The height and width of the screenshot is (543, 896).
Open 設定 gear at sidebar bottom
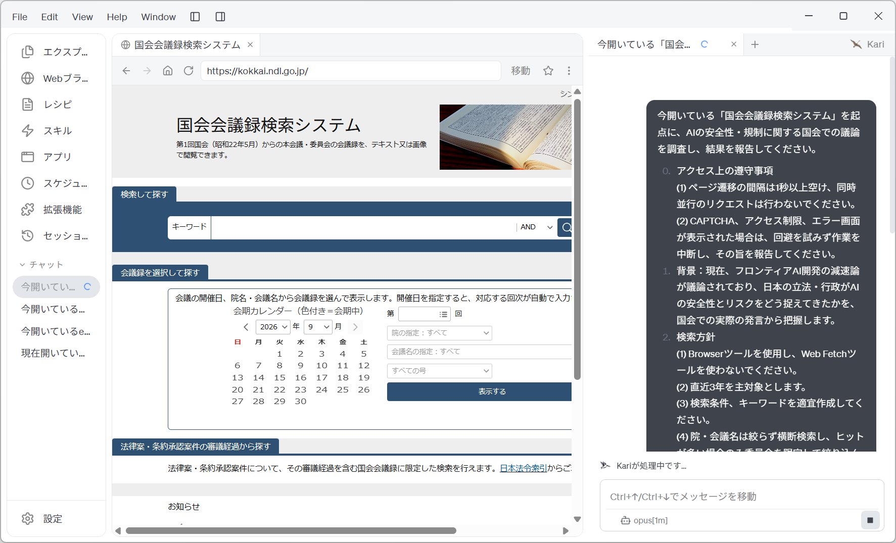[42, 519]
